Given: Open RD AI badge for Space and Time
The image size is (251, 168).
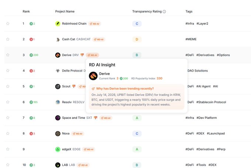Looking at the screenshot, I should [106, 118].
